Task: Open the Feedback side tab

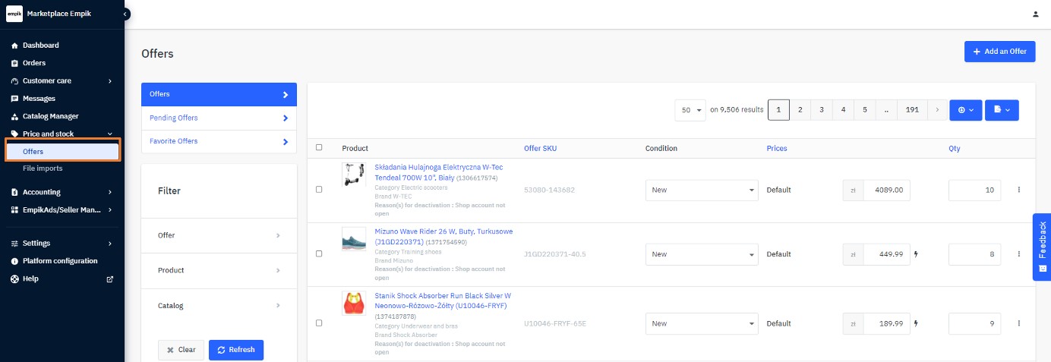Action: click(1042, 247)
